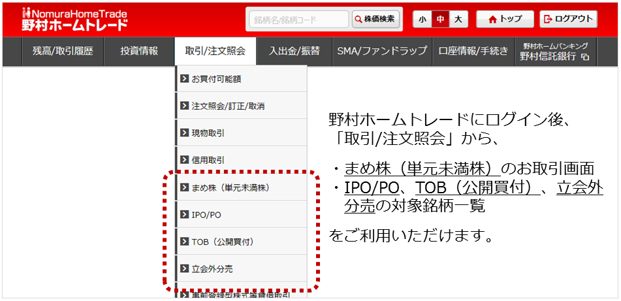Click the Nomura Home Trade logo
The height and width of the screenshot is (301, 621).
[75, 19]
